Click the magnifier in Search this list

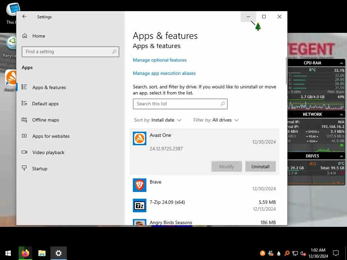[x=223, y=104]
